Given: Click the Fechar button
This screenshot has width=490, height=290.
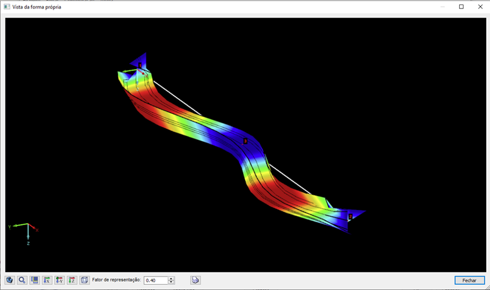Looking at the screenshot, I should point(469,280).
